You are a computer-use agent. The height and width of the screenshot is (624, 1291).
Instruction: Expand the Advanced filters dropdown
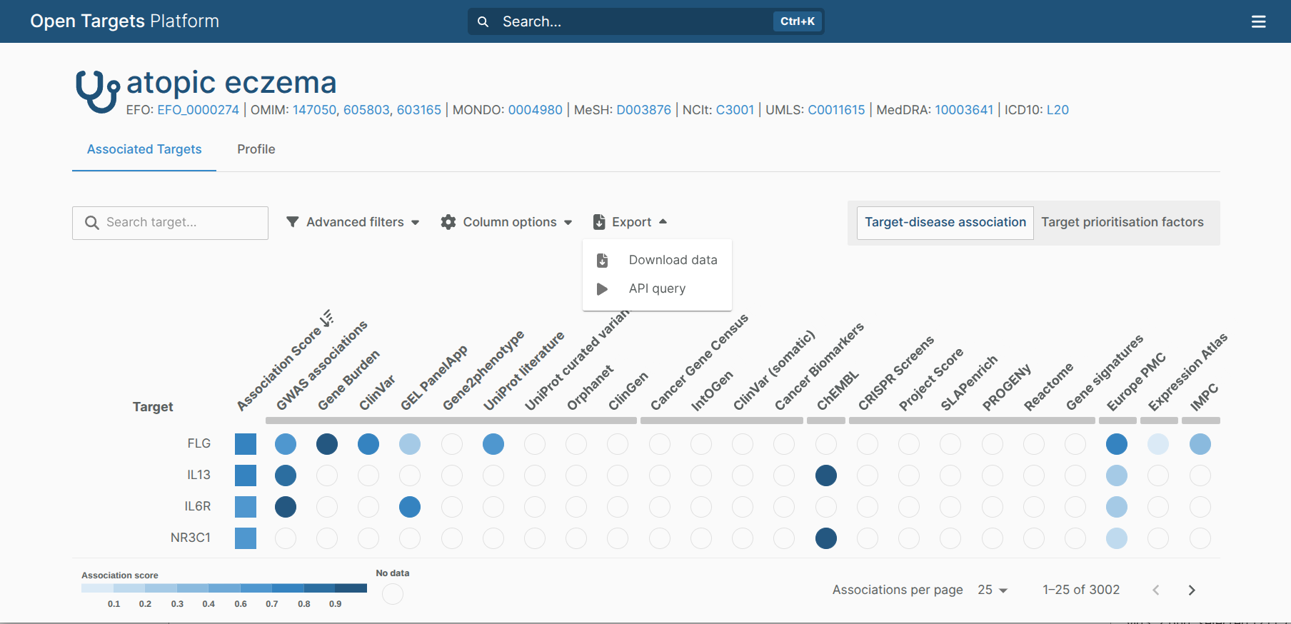click(354, 222)
